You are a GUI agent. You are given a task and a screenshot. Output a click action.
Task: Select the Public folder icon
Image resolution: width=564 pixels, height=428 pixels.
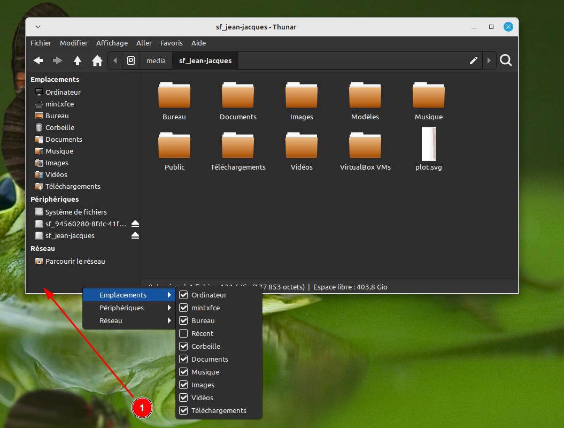[174, 146]
